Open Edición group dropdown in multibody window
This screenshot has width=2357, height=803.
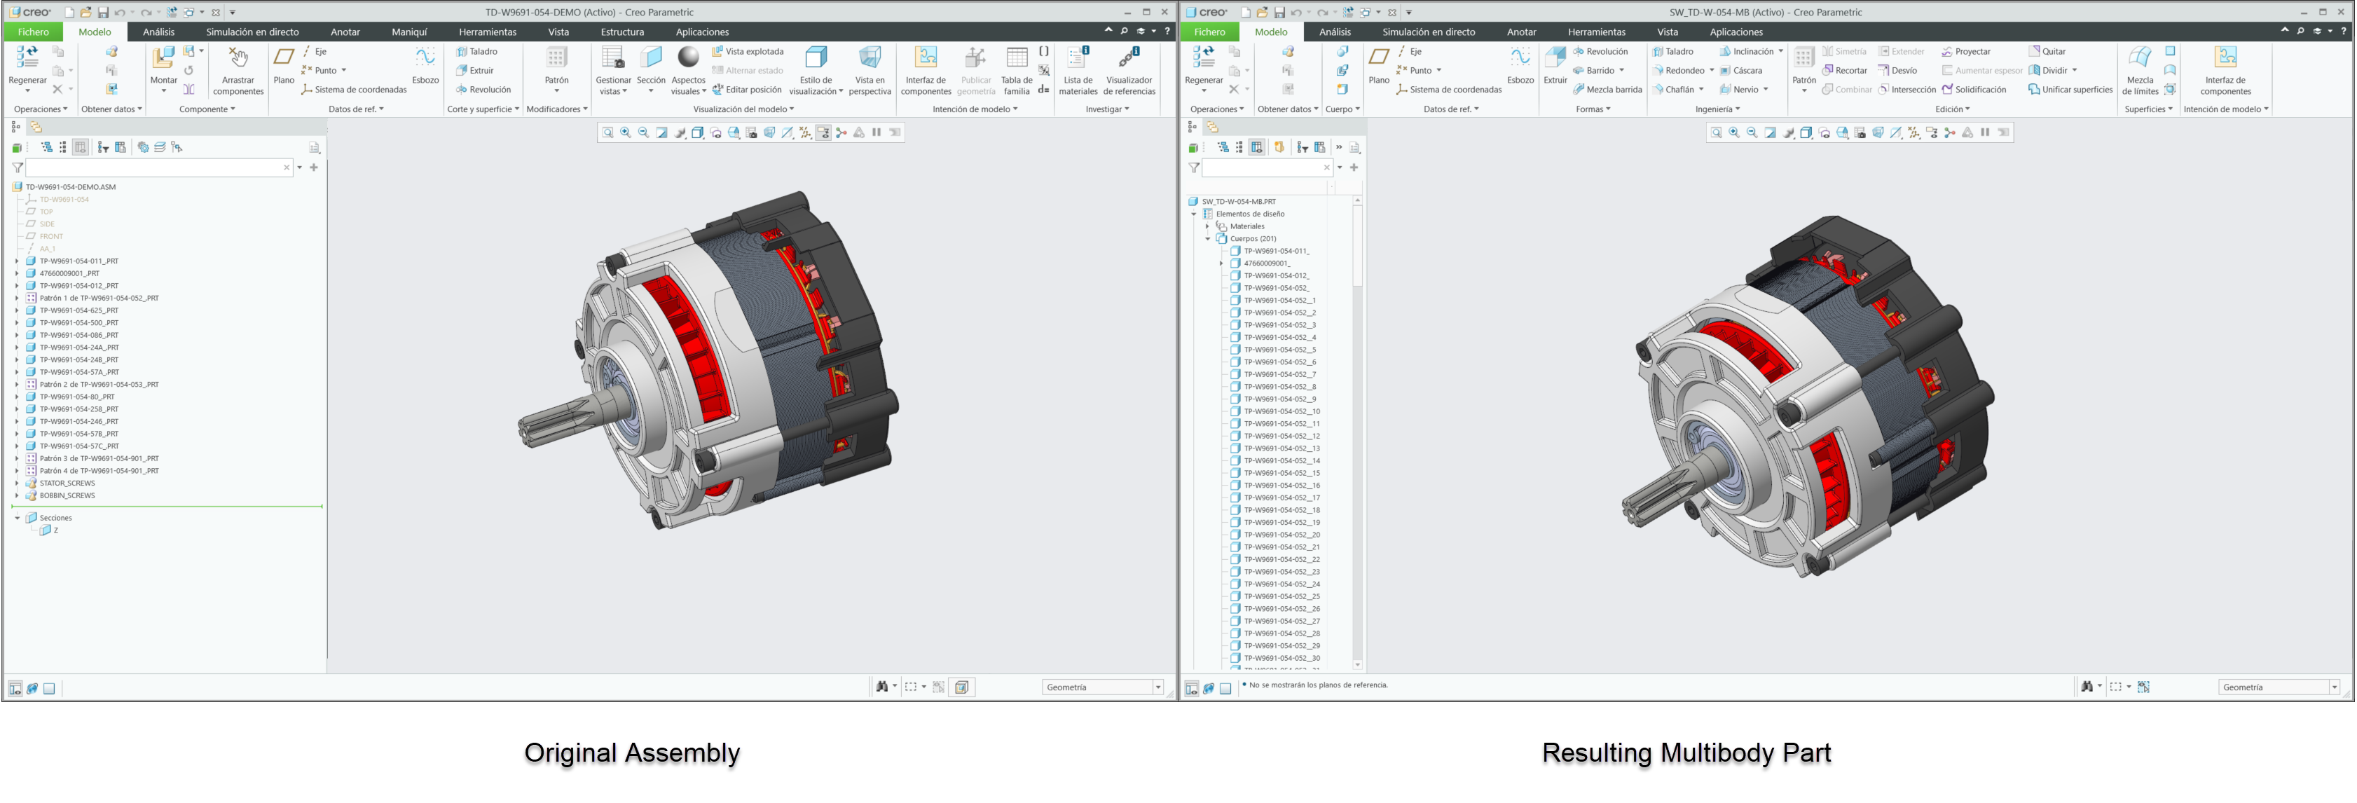coord(1953,109)
